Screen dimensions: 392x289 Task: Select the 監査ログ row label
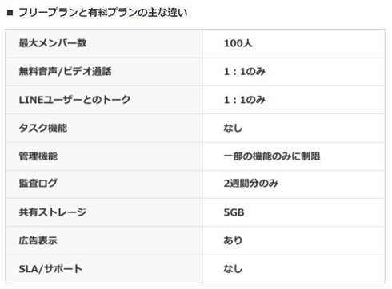point(38,183)
